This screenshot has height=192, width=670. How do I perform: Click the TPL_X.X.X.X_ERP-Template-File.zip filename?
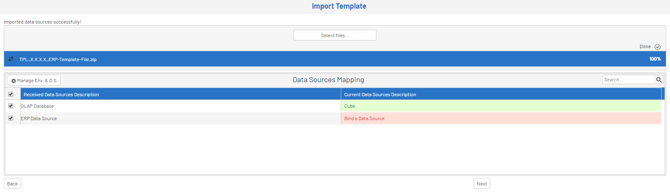[58, 59]
